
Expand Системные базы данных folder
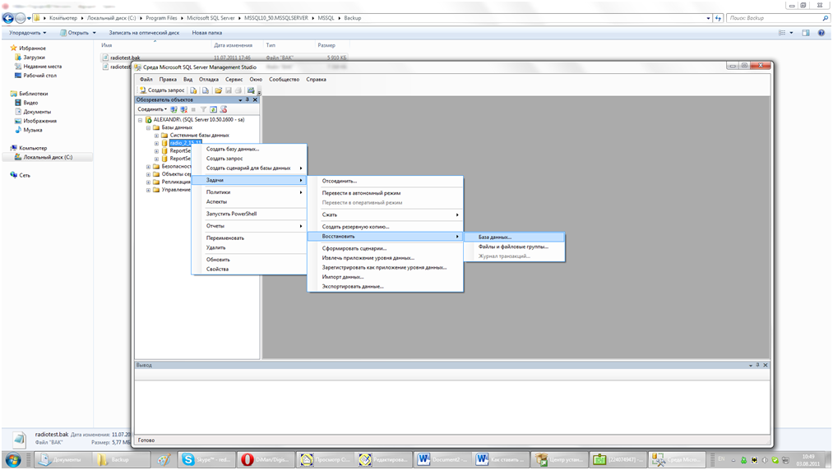157,136
